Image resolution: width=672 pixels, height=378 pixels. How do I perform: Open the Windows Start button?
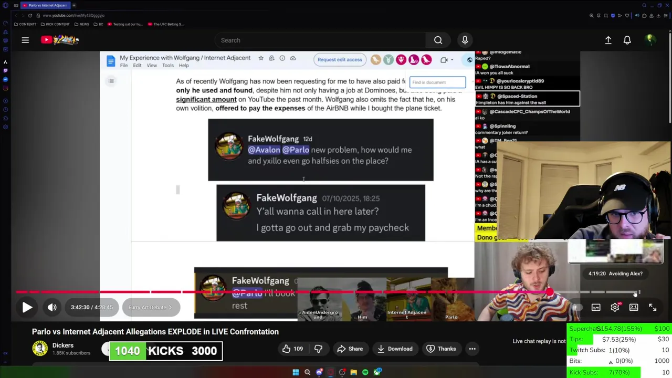296,372
